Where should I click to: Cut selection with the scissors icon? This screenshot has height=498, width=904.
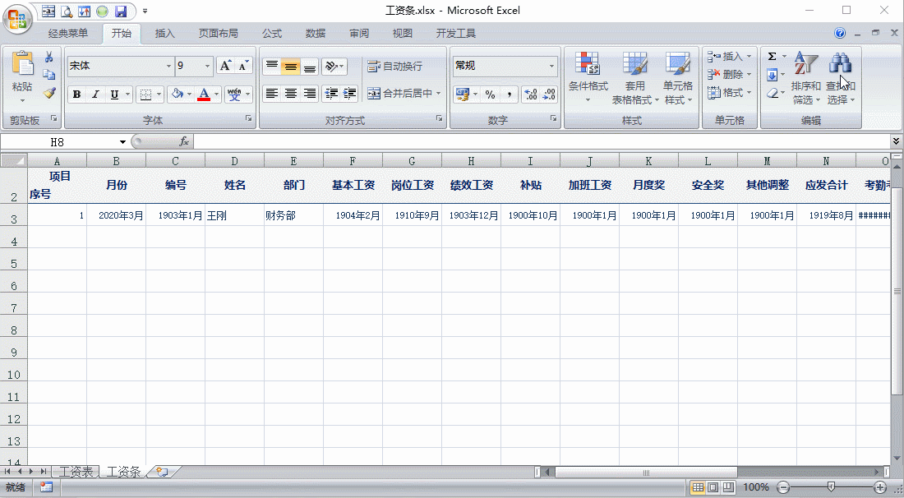pyautogui.click(x=49, y=57)
